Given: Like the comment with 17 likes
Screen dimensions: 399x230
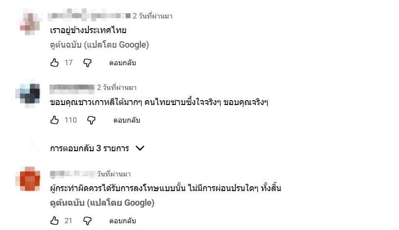Looking at the screenshot, I should 55,63.
